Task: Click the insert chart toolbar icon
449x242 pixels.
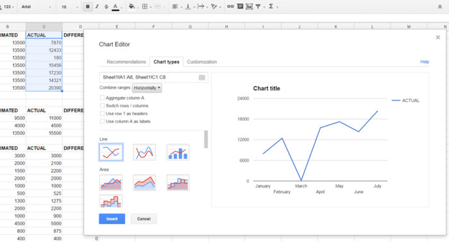Action: pos(249,6)
